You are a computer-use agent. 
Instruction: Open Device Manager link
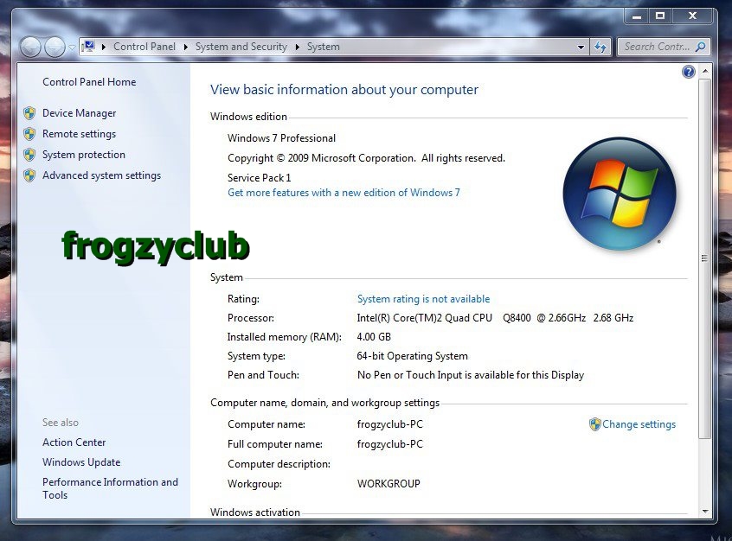click(80, 113)
